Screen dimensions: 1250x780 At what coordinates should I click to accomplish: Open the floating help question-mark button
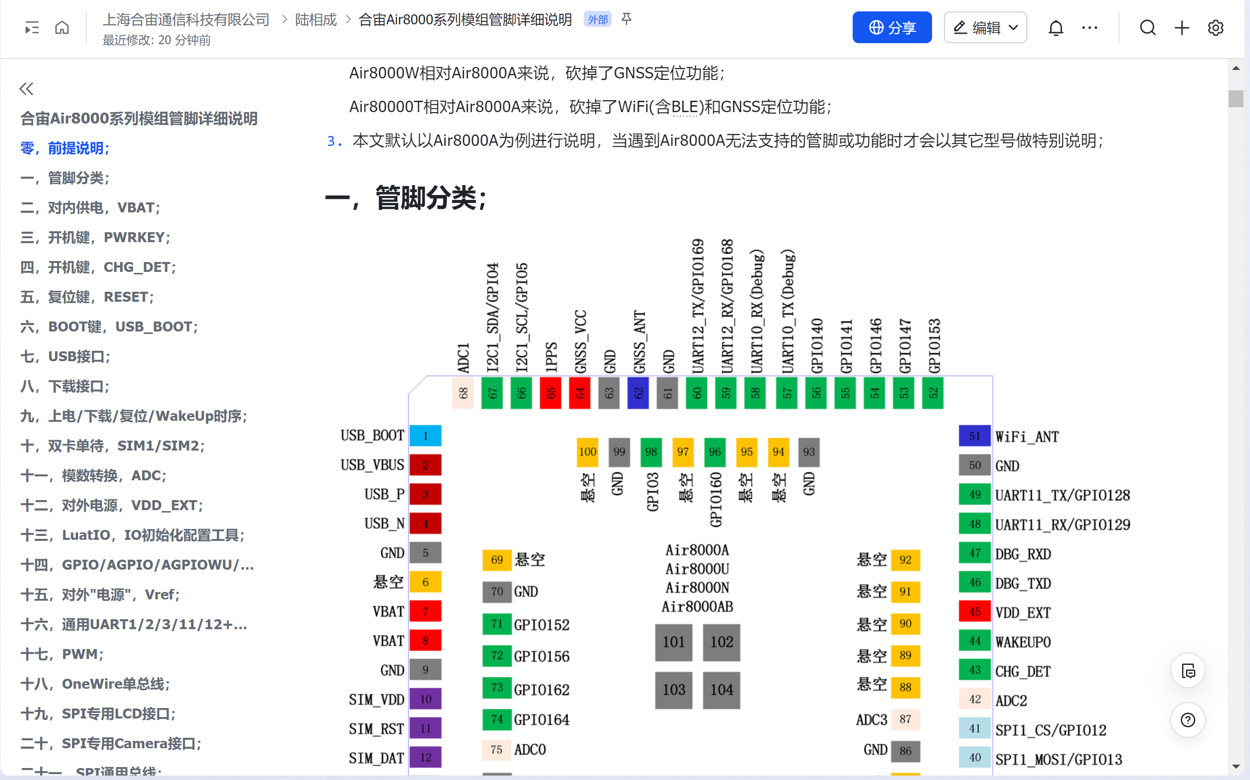click(x=1187, y=719)
